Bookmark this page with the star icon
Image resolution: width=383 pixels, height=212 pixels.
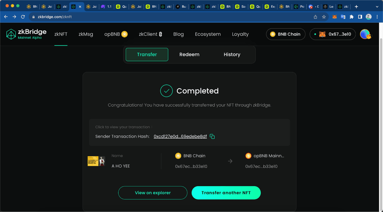click(324, 17)
